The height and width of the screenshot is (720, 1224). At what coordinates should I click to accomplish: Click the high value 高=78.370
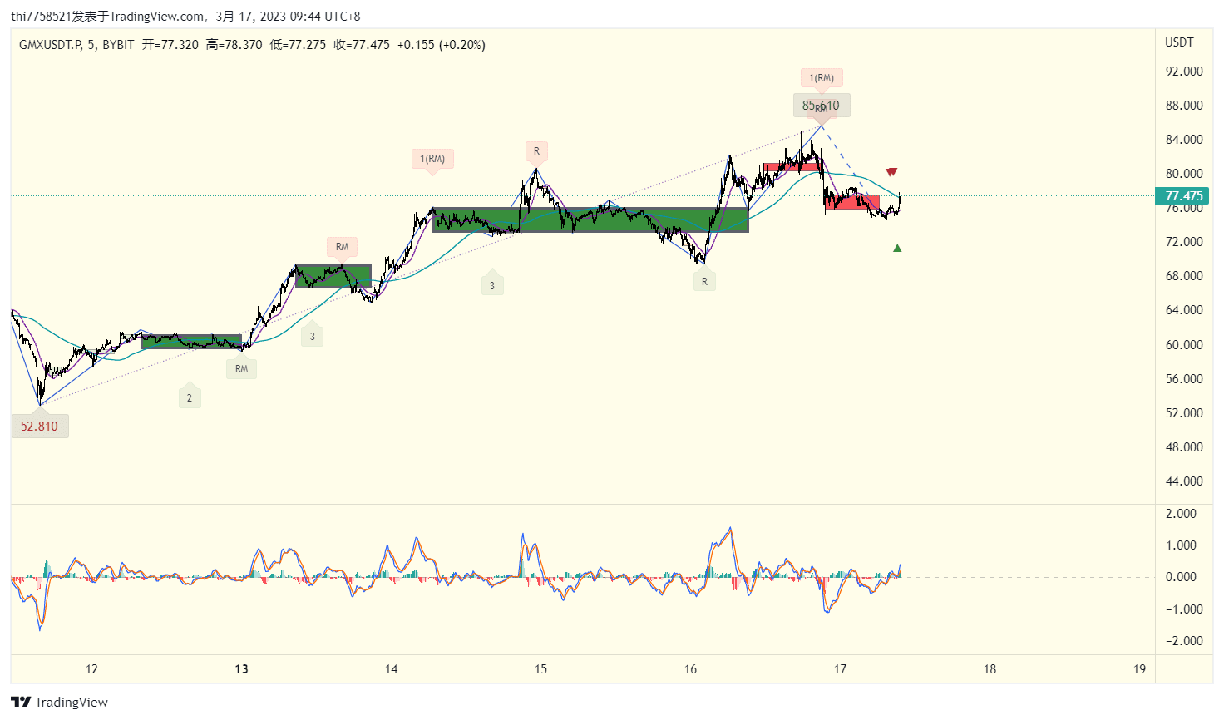click(x=234, y=45)
